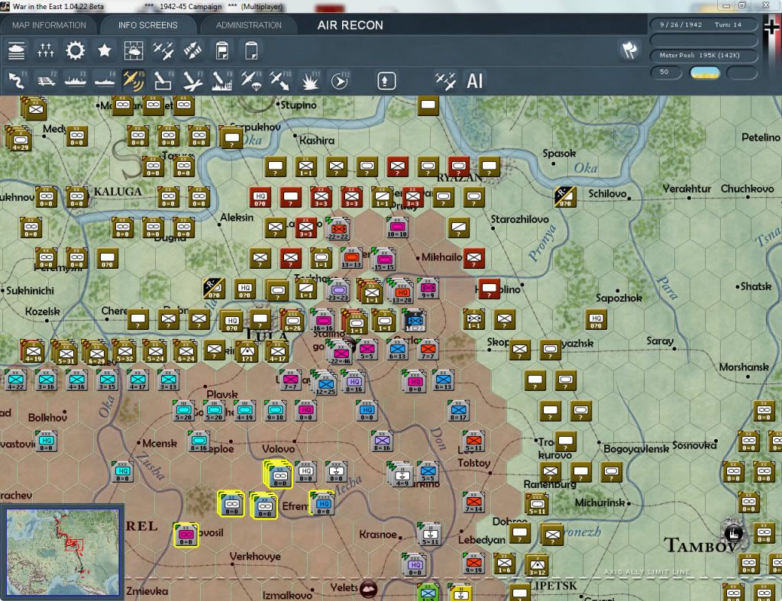Toggle the highlighted F5 air recon mode

pyautogui.click(x=134, y=81)
